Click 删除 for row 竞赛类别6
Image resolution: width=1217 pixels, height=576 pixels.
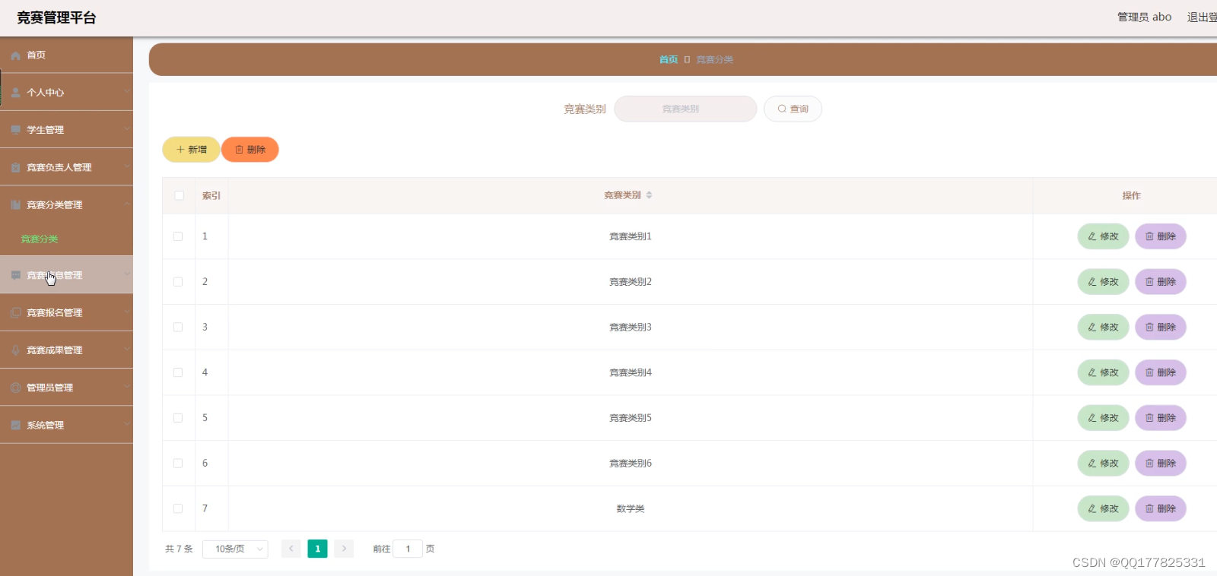click(x=1161, y=463)
